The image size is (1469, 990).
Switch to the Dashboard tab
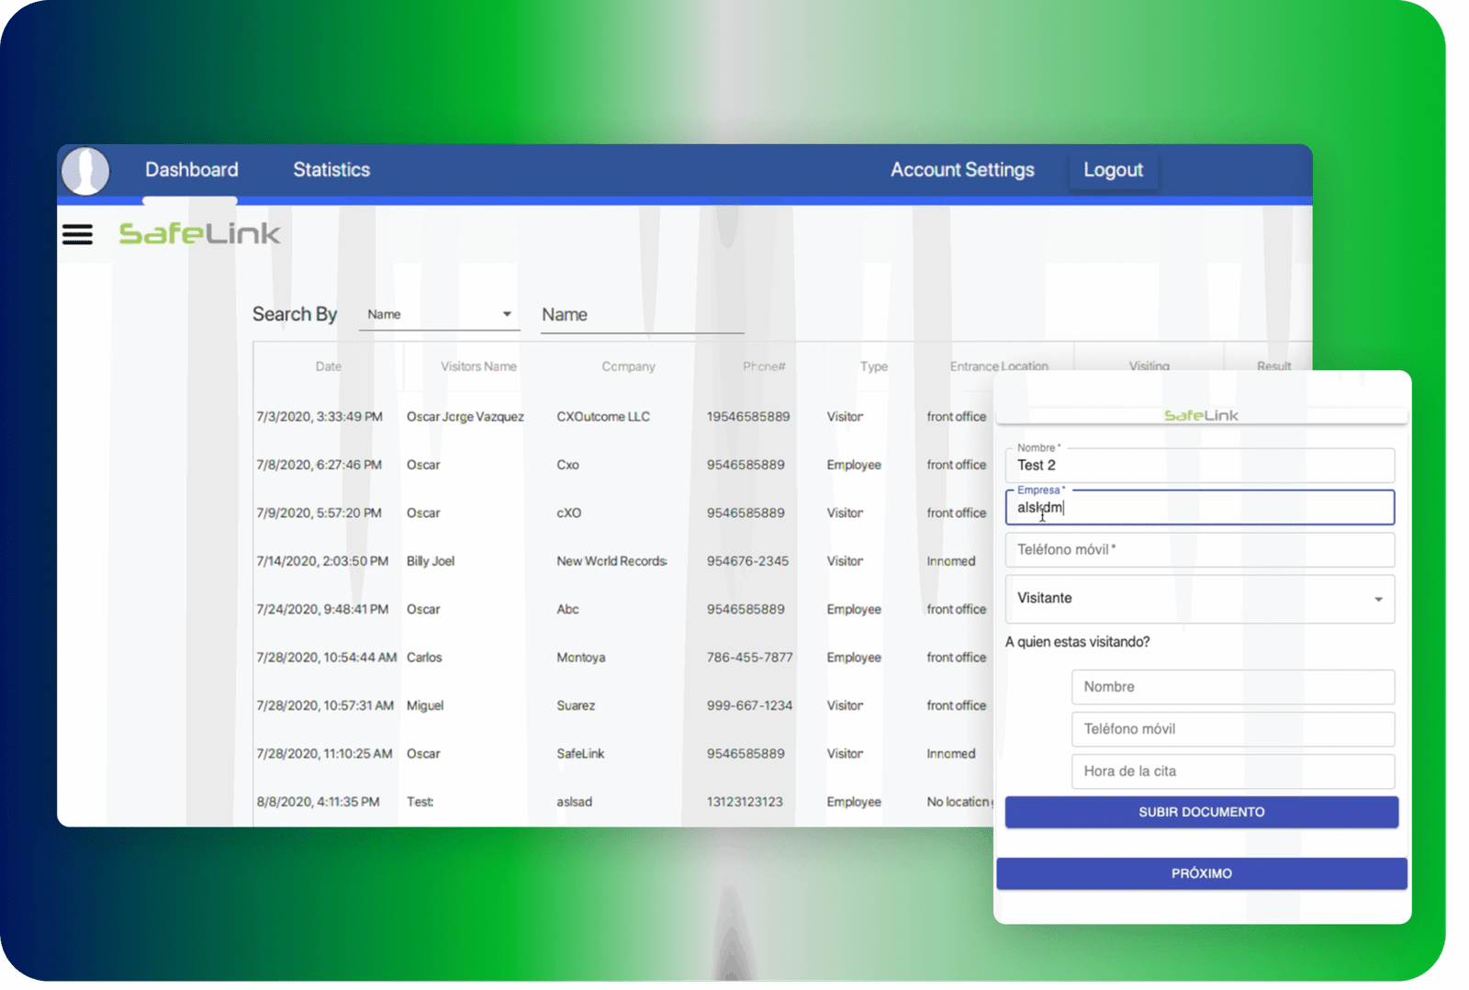click(x=191, y=170)
